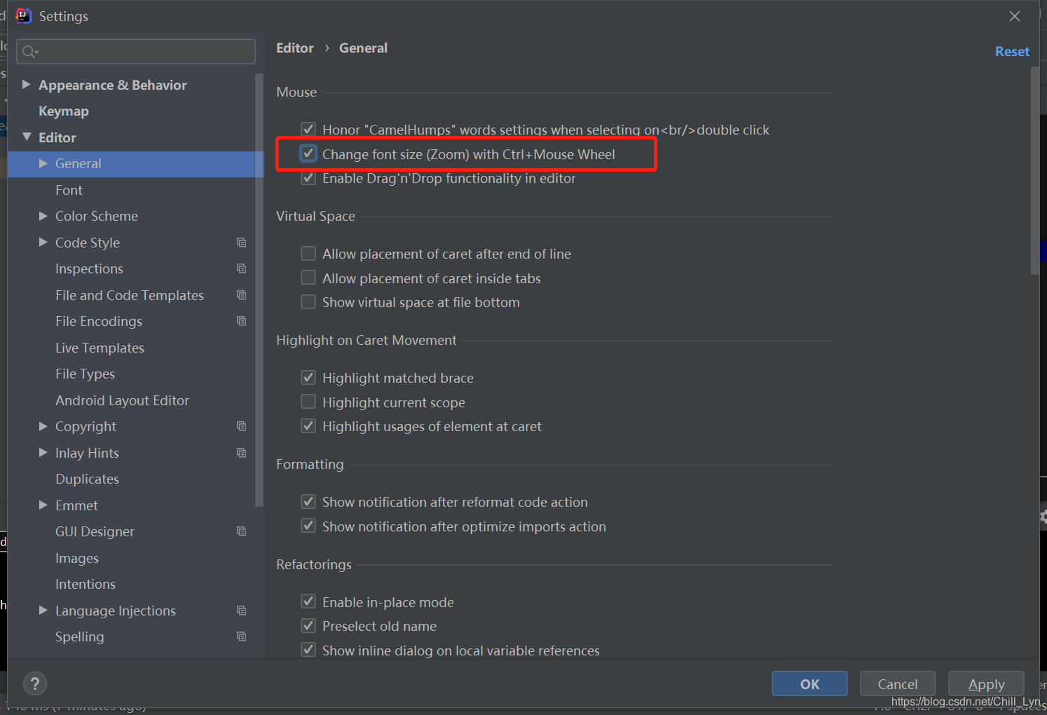Enable Highlight current scope checkbox

pos(308,402)
